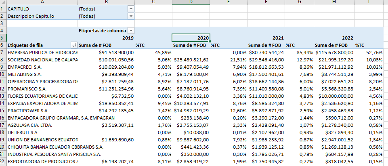Select the PRACTIPOWER S.A. cell
Viewport: 388px width, 166px height.
point(42,111)
